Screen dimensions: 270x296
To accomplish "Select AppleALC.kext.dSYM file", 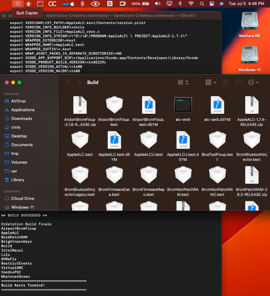I will 114,146.
